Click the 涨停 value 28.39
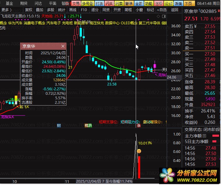This screenshot has height=185, width=222. pos(210,82)
